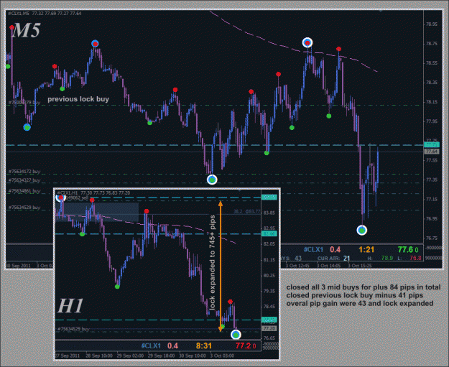The width and height of the screenshot is (449, 367).
Task: Select white-ringed green marker at H1 chart's final low
Action: tap(236, 335)
